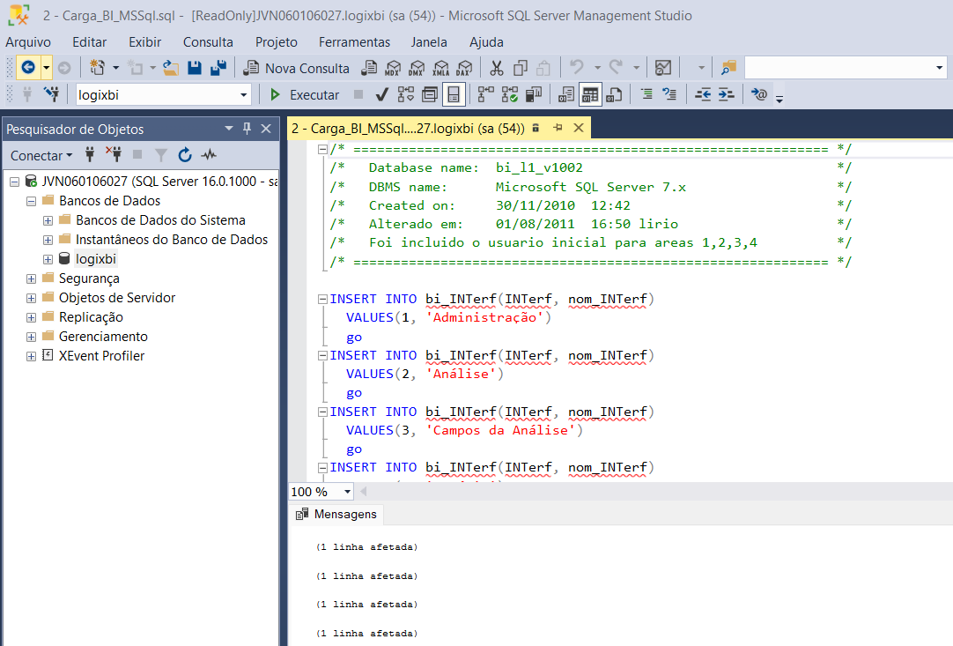Open a Database Engine Query icon

(369, 68)
